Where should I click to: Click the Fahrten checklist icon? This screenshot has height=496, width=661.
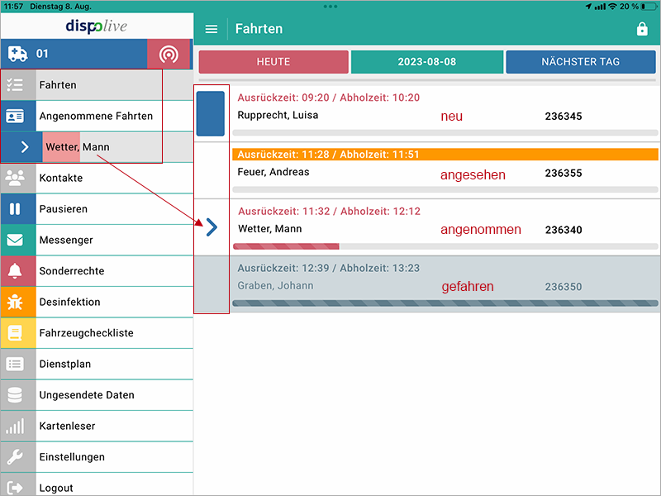(x=15, y=85)
